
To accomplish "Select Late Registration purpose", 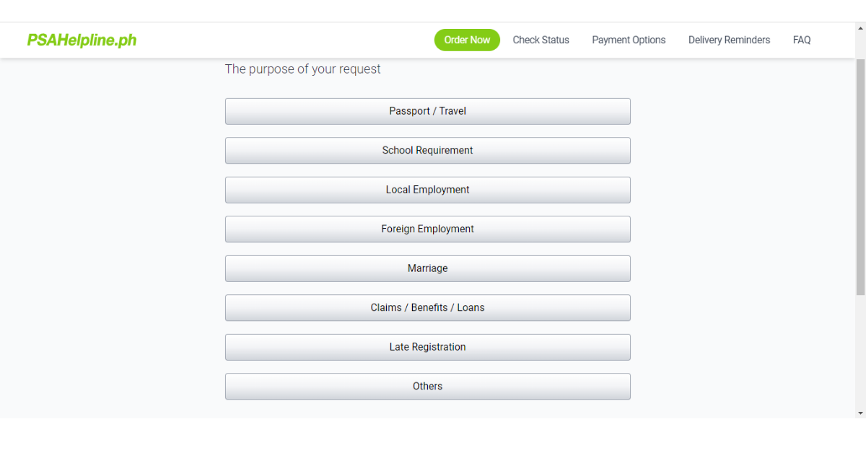I will point(427,347).
